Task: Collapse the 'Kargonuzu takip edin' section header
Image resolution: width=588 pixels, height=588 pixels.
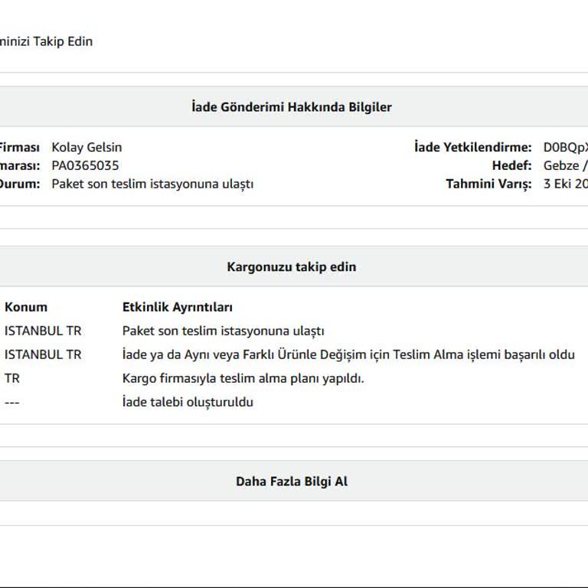Action: (x=291, y=267)
